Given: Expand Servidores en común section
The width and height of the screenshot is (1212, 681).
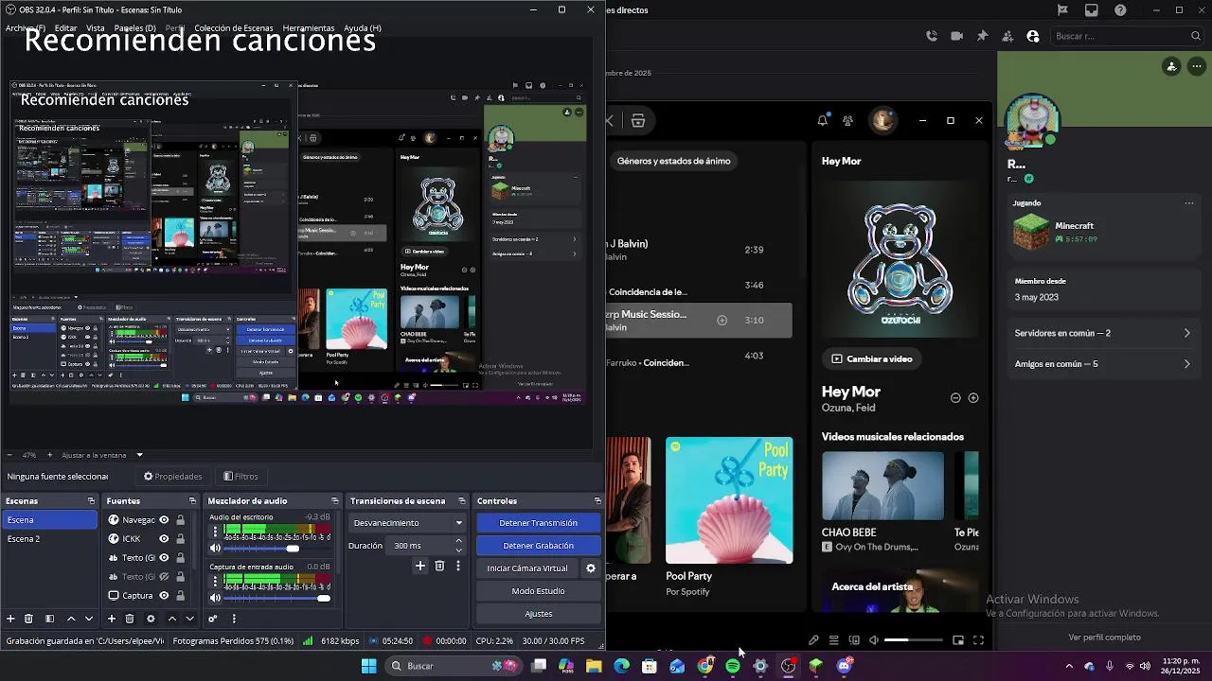Looking at the screenshot, I should 1102,333.
